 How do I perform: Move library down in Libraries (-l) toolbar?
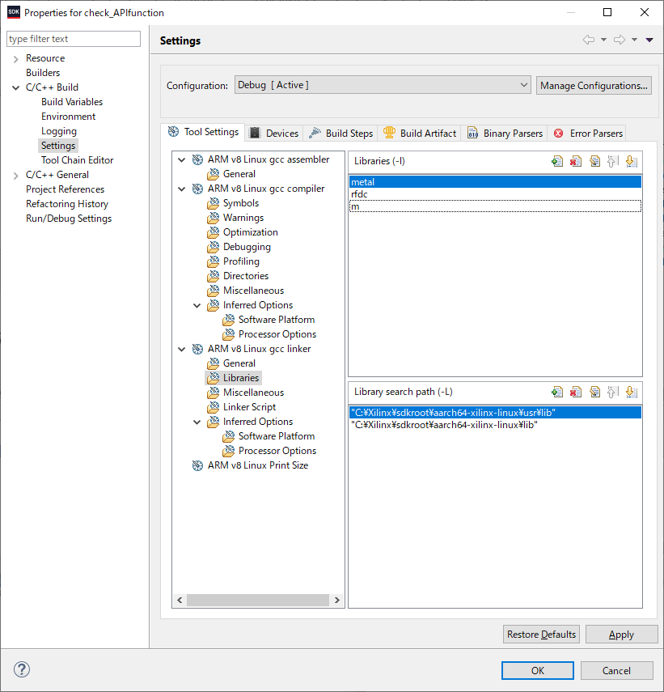[x=632, y=162]
